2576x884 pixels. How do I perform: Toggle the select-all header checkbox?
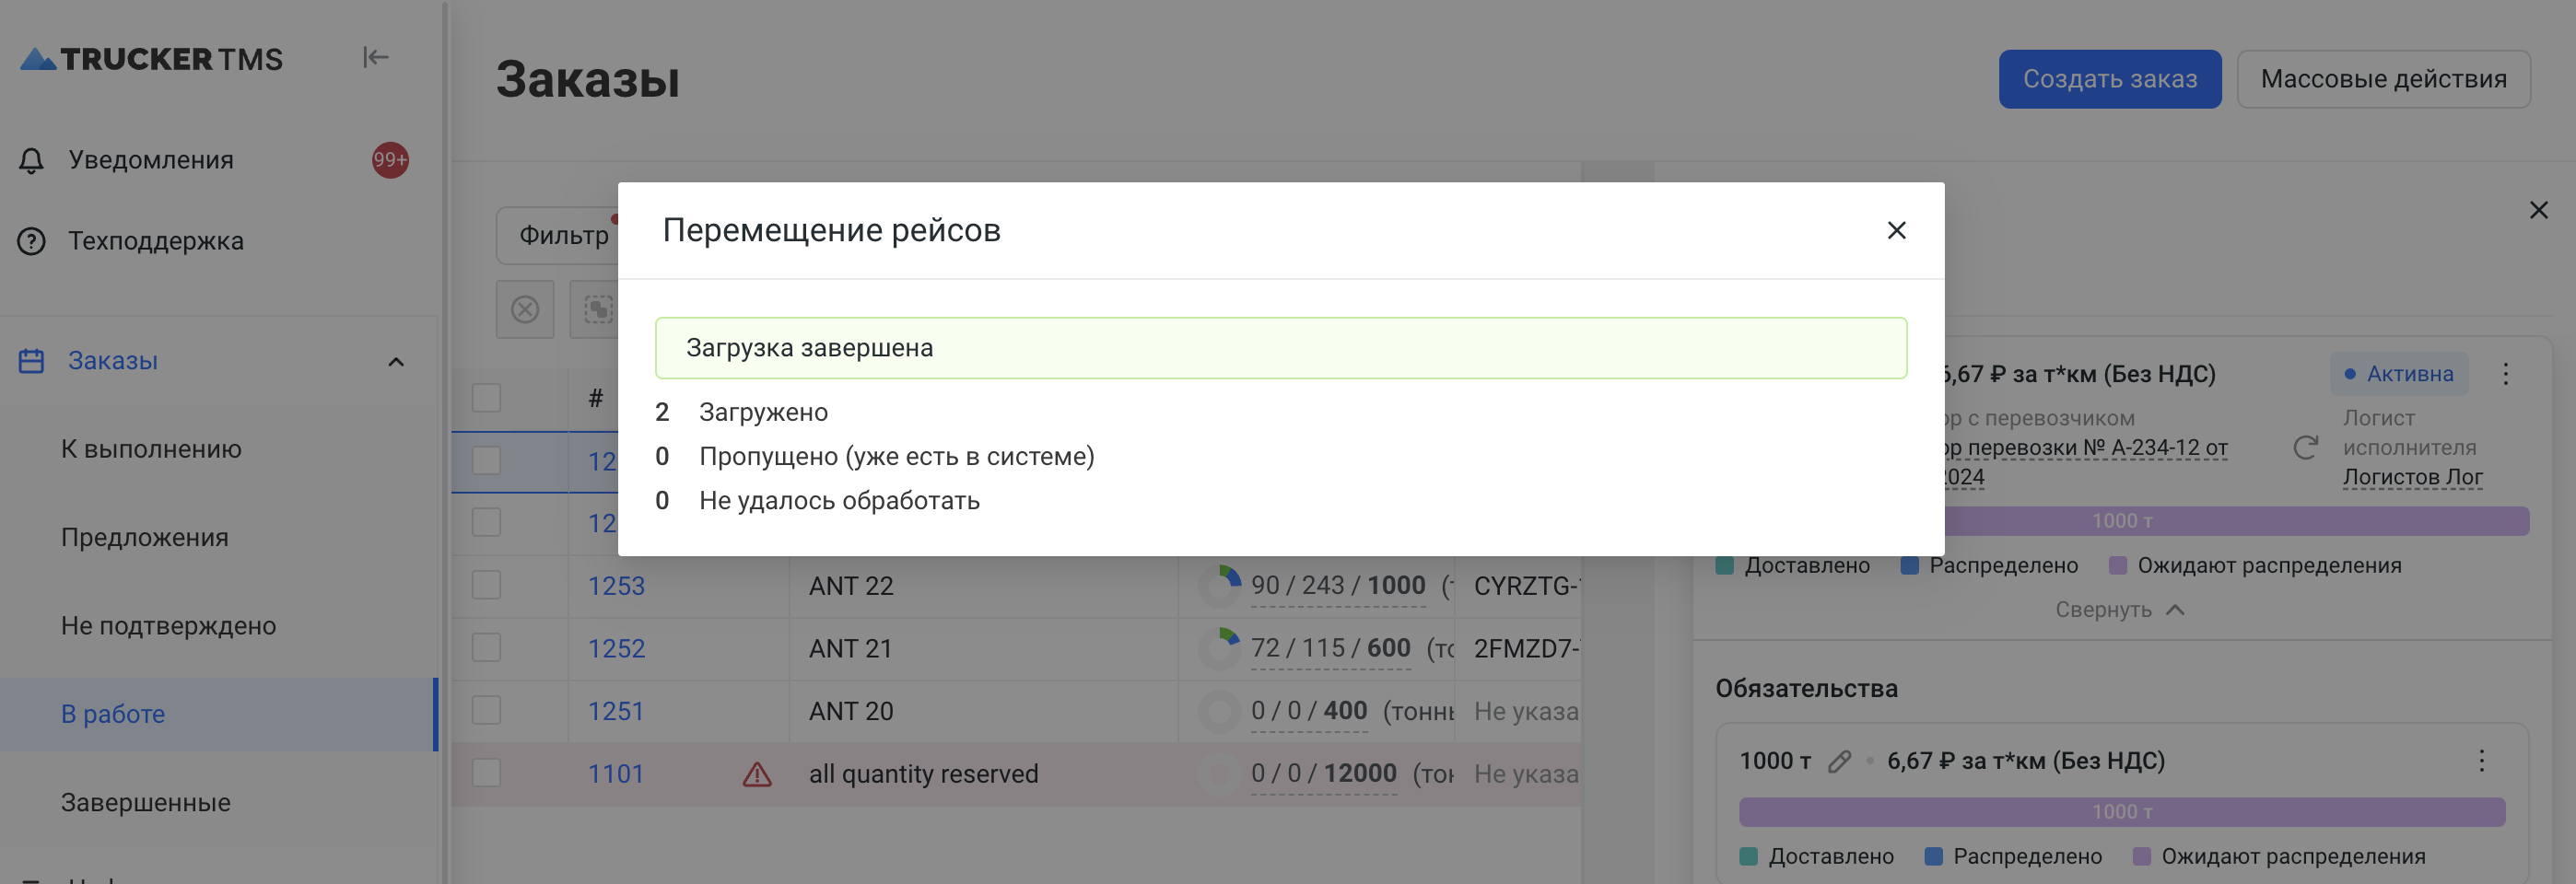tap(486, 398)
